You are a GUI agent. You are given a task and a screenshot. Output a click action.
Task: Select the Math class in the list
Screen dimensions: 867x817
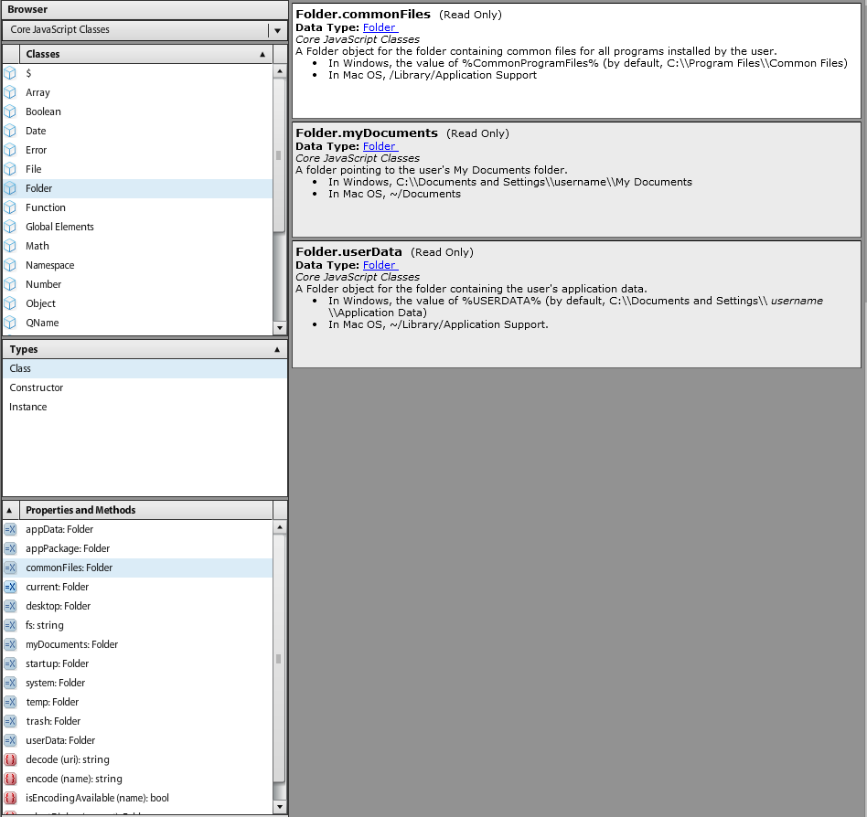[138, 246]
